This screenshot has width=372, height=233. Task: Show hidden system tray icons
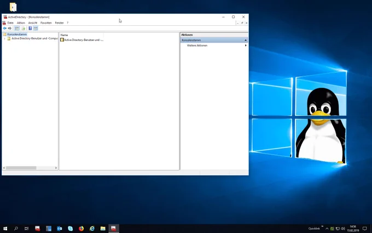[327, 229]
